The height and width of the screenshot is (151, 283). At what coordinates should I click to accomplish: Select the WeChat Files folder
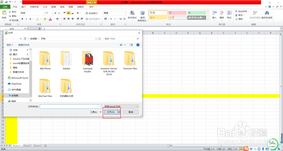[45, 88]
